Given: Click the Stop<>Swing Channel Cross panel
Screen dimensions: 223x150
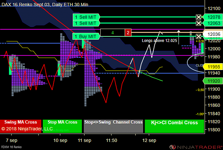Looking at the screenshot, I should (x=113, y=126).
